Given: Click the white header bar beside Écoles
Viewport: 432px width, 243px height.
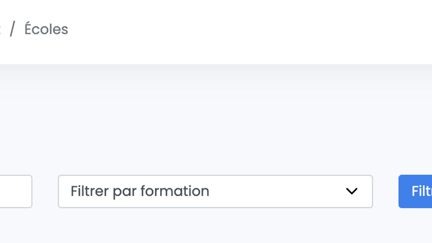Looking at the screenshot, I should pos(236,30).
